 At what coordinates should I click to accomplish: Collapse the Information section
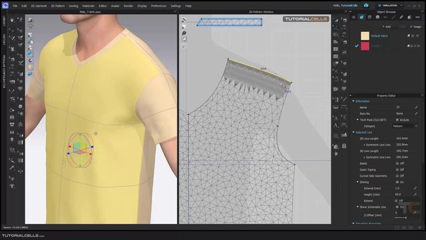click(353, 101)
